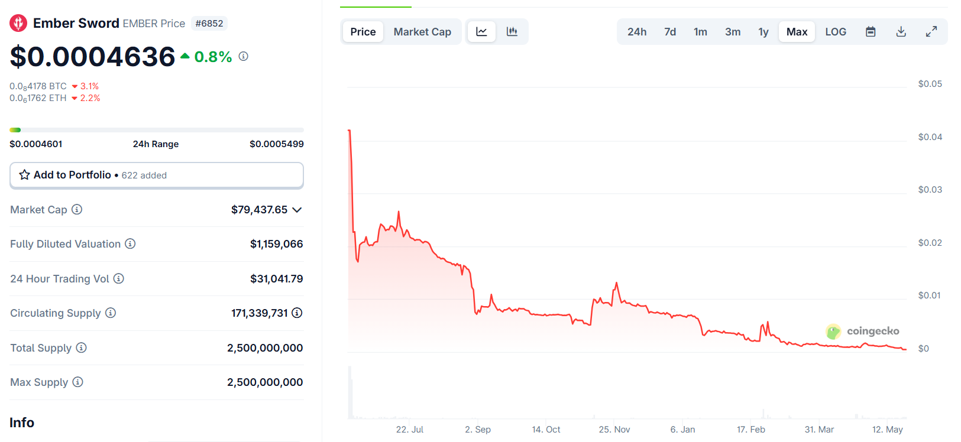Open 24 Hour Trading Vol info icon
This screenshot has height=442, width=961.
[x=119, y=278]
